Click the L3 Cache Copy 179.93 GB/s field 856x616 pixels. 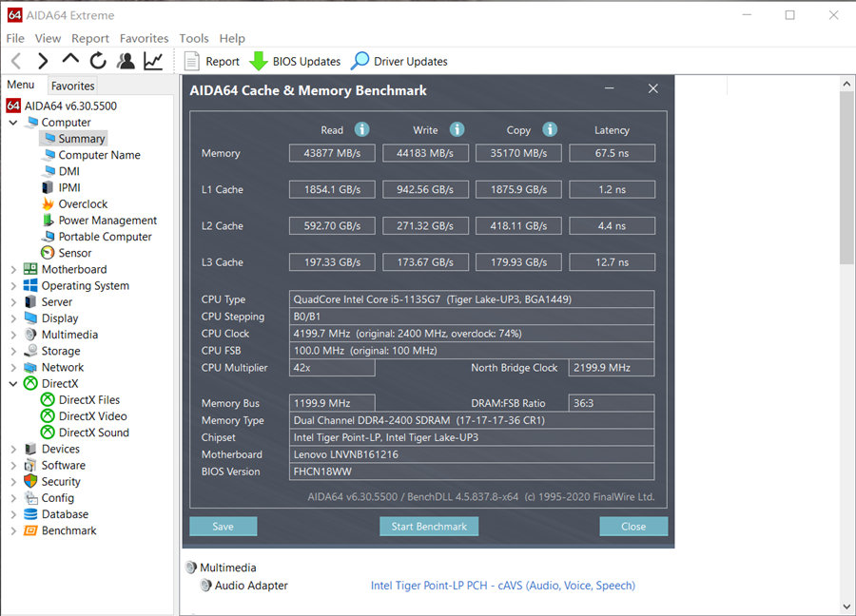(x=518, y=262)
